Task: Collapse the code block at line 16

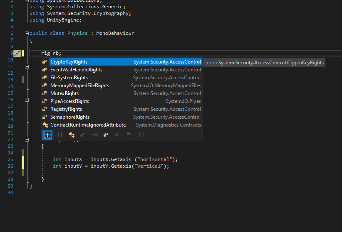Action: [27, 100]
